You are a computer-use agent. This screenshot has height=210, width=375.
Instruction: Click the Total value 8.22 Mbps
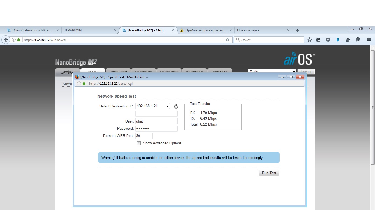click(x=208, y=124)
